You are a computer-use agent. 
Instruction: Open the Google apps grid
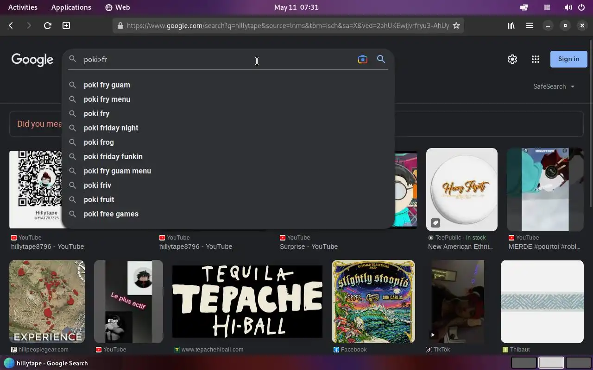536,59
